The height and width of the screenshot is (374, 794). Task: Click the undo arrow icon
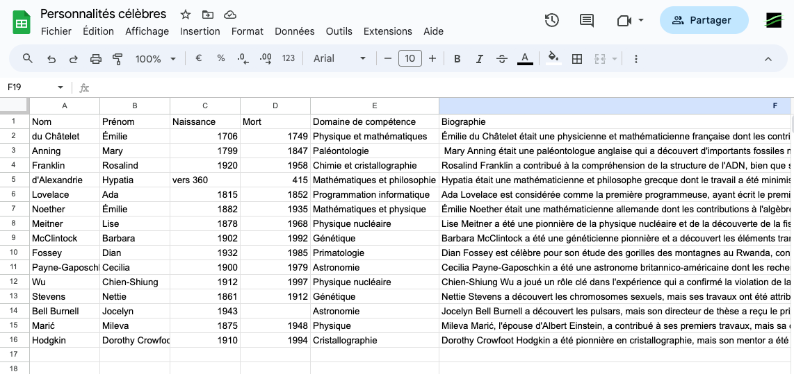[51, 59]
